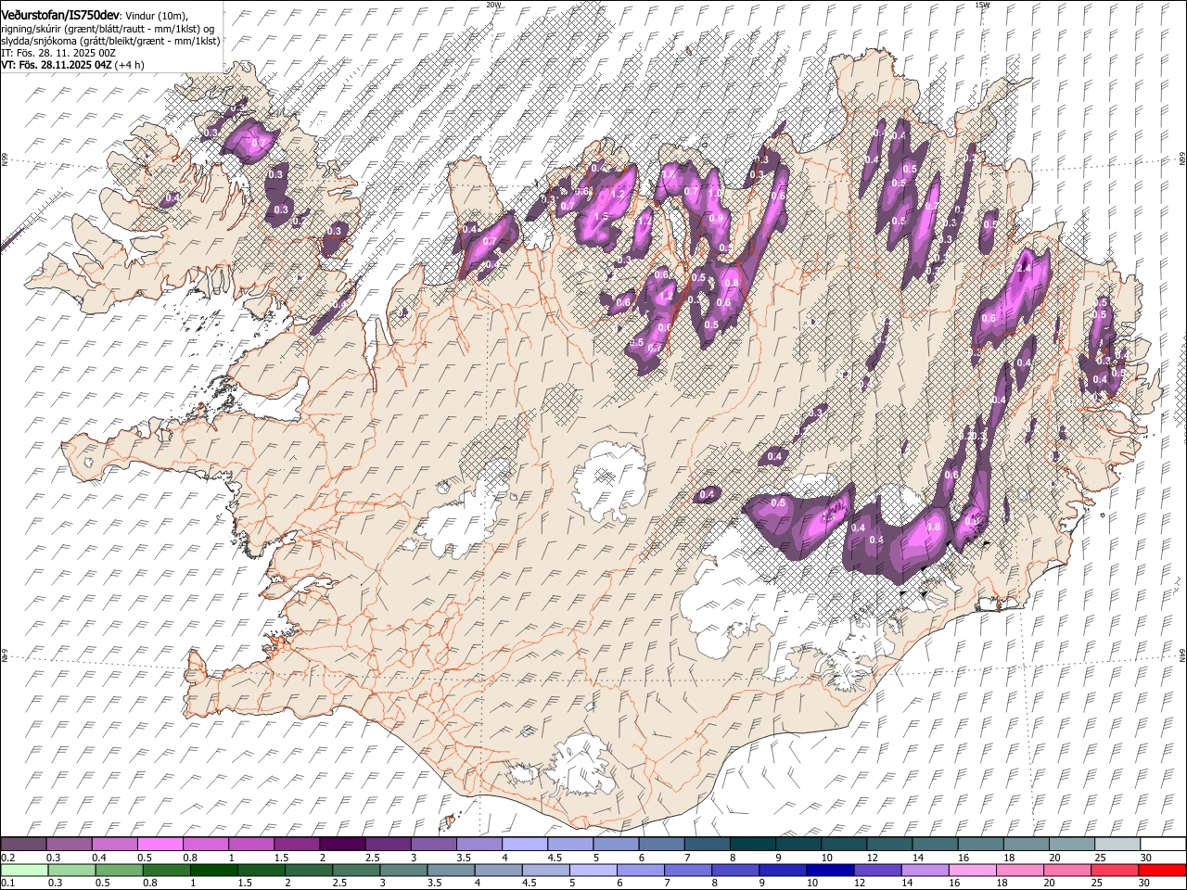The image size is (1187, 890).
Task: Click the '0.2' label under the top legend row
Action: (7, 858)
